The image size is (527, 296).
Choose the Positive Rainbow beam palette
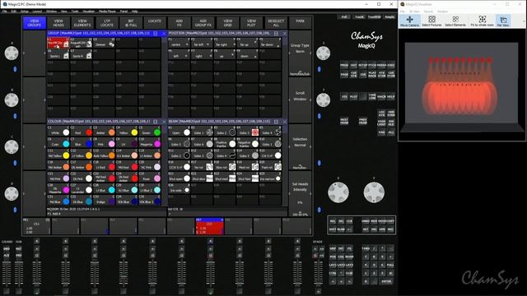[225, 143]
